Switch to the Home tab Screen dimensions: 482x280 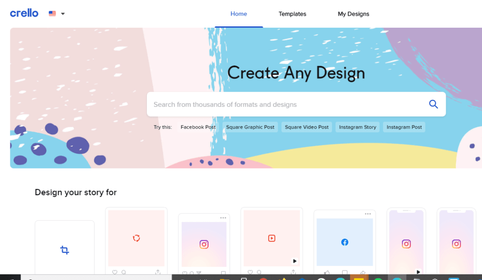tap(239, 14)
